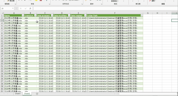The image size is (178, 96).
Task: Open the Date modified filter dropdown
Action: click(69, 15)
